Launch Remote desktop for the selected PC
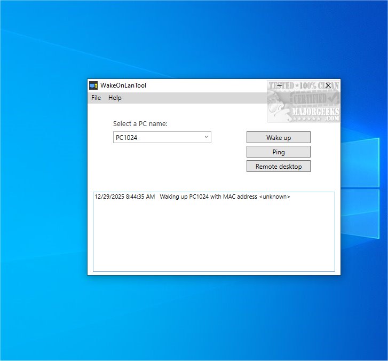The height and width of the screenshot is (361, 388). [279, 166]
